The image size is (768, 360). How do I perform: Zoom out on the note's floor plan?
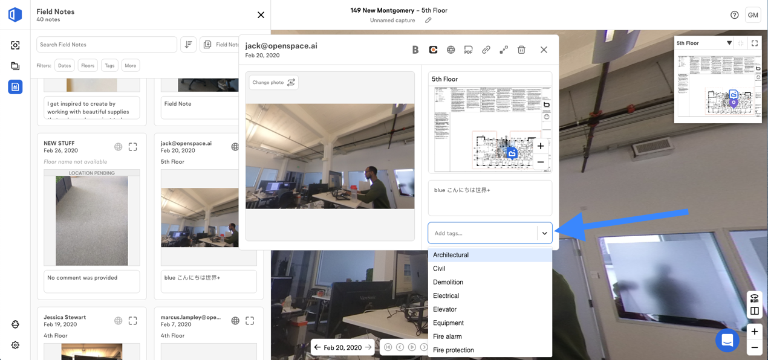pyautogui.click(x=541, y=162)
